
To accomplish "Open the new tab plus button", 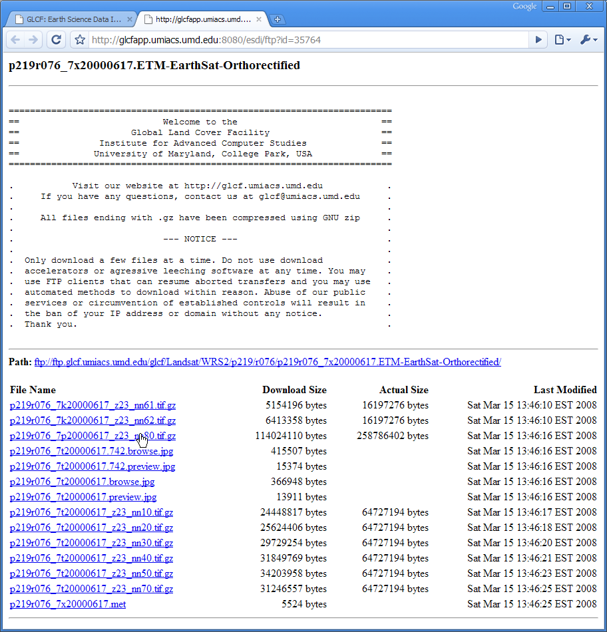I will [x=278, y=19].
